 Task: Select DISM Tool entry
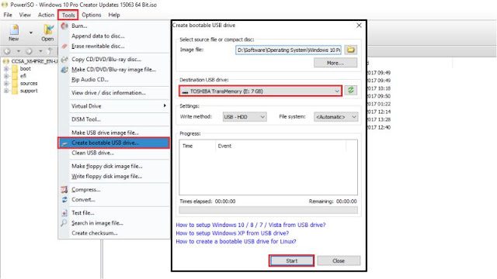[x=86, y=119]
